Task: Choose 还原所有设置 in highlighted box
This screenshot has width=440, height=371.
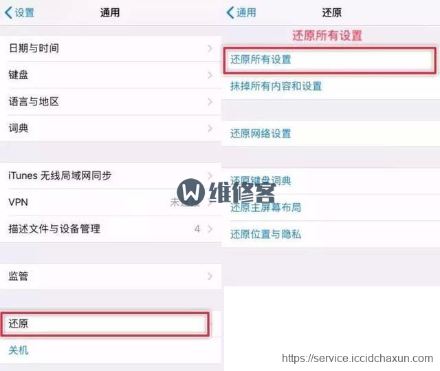Action: pyautogui.click(x=330, y=60)
